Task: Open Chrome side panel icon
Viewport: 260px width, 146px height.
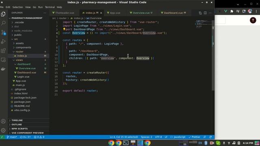Action: click(244, 11)
